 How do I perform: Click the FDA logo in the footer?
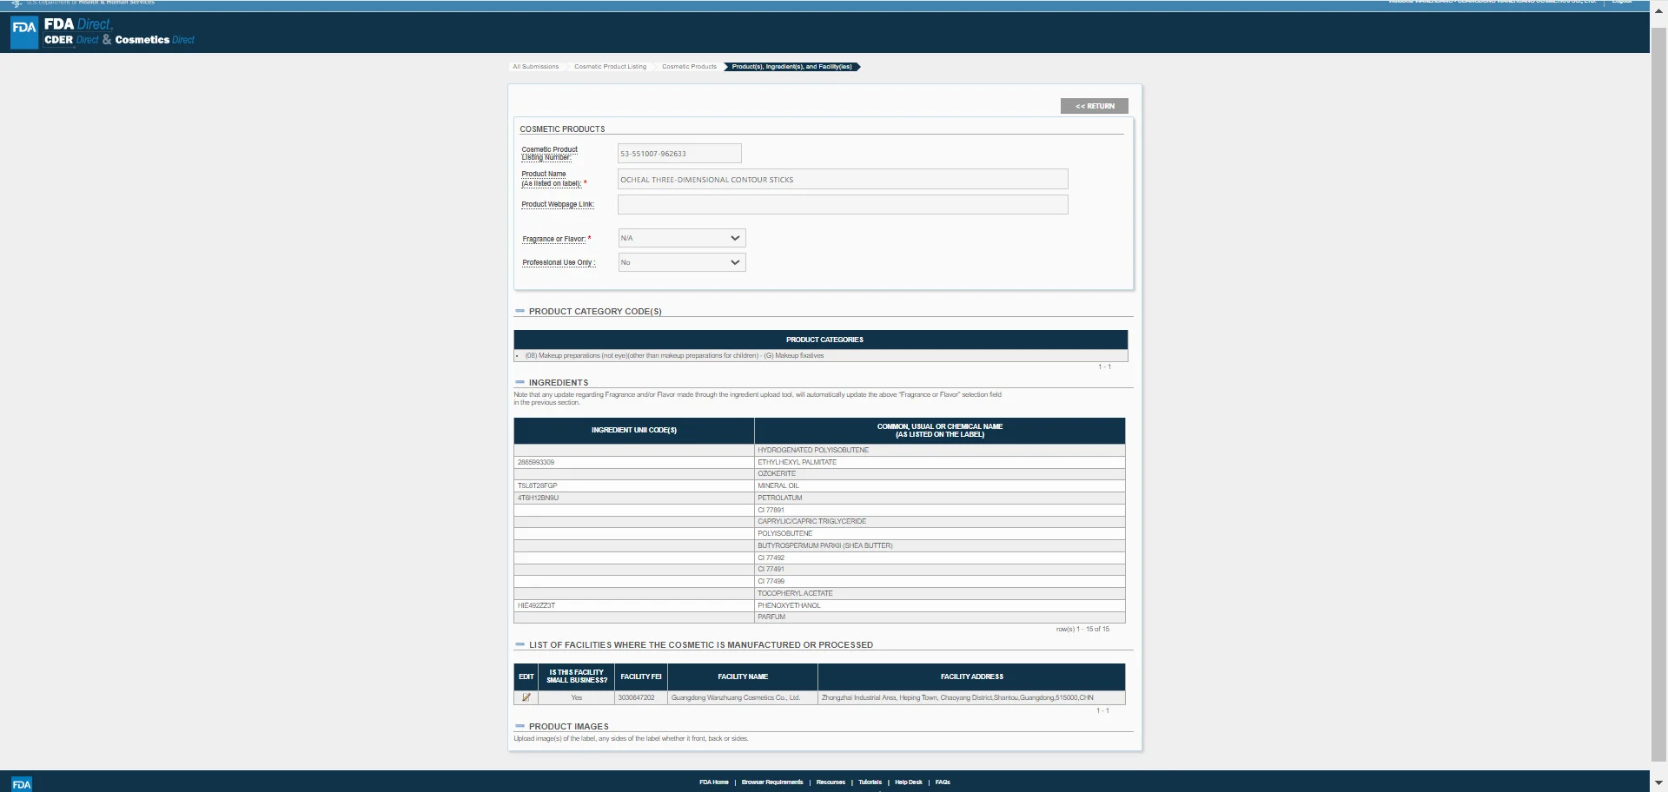pyautogui.click(x=22, y=784)
